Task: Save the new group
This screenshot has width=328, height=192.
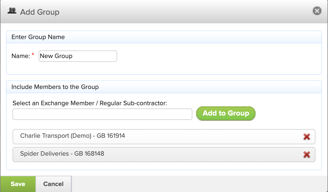Action: 17,184
